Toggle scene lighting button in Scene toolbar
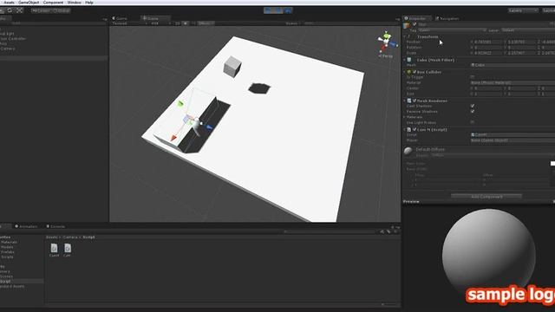Image resolution: width=555 pixels, height=312 pixels. tap(186, 23)
